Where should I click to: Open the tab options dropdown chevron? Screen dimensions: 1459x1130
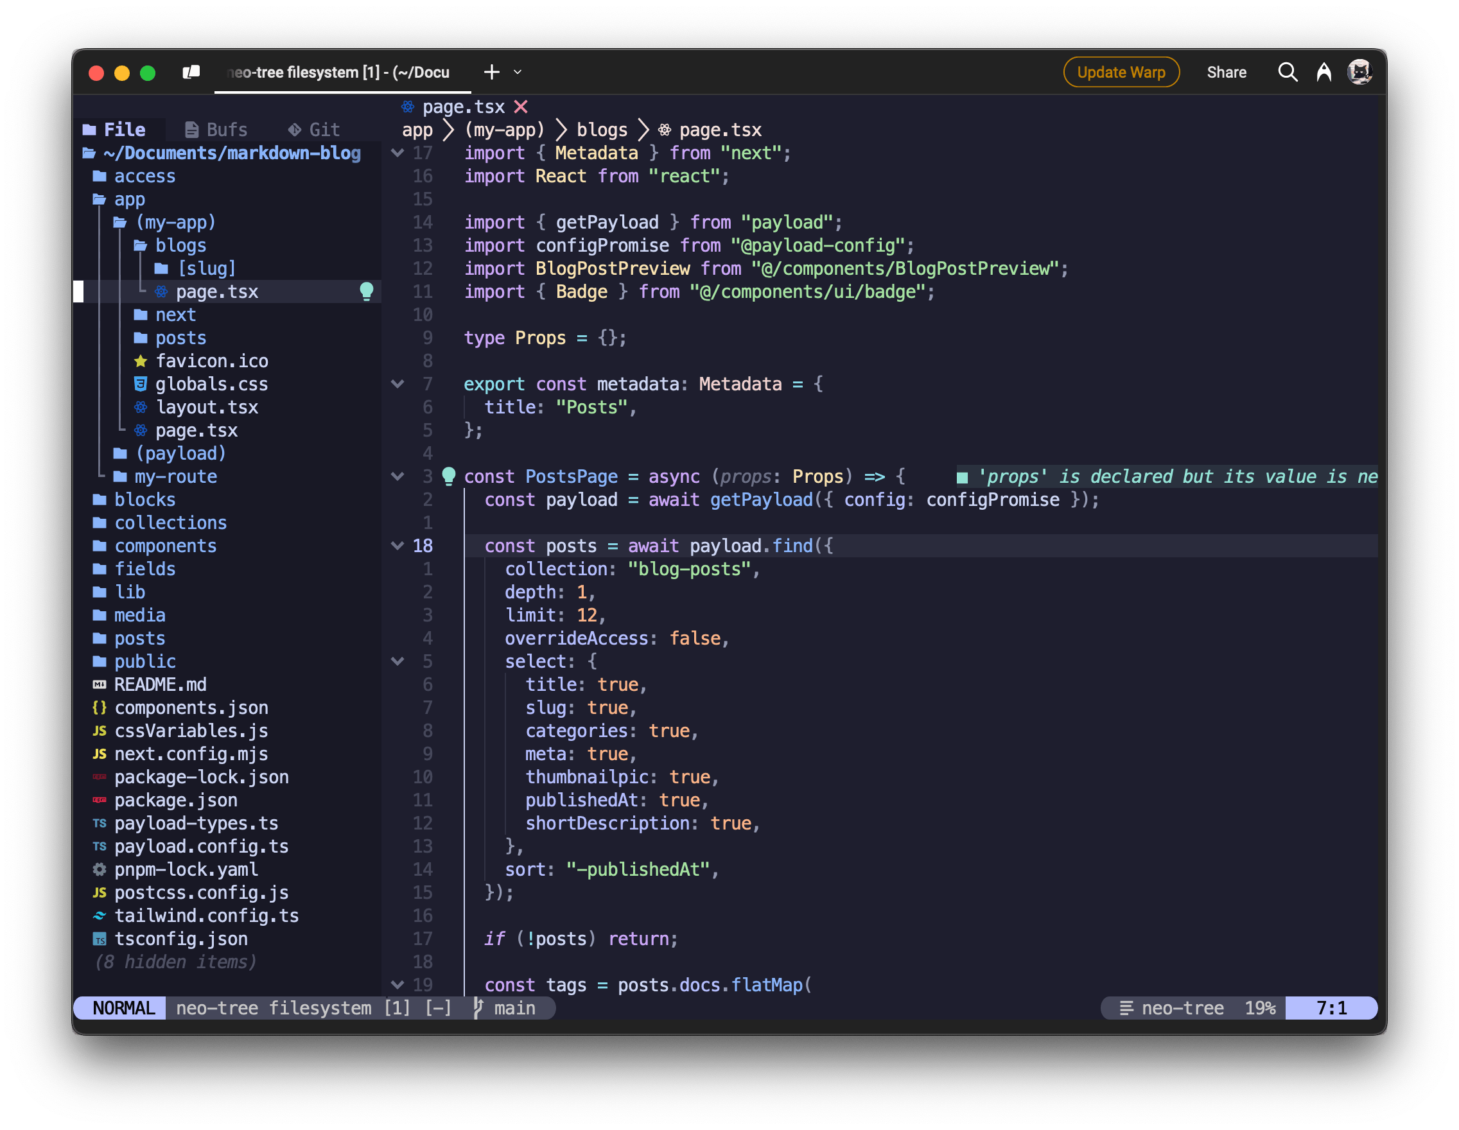click(x=518, y=72)
